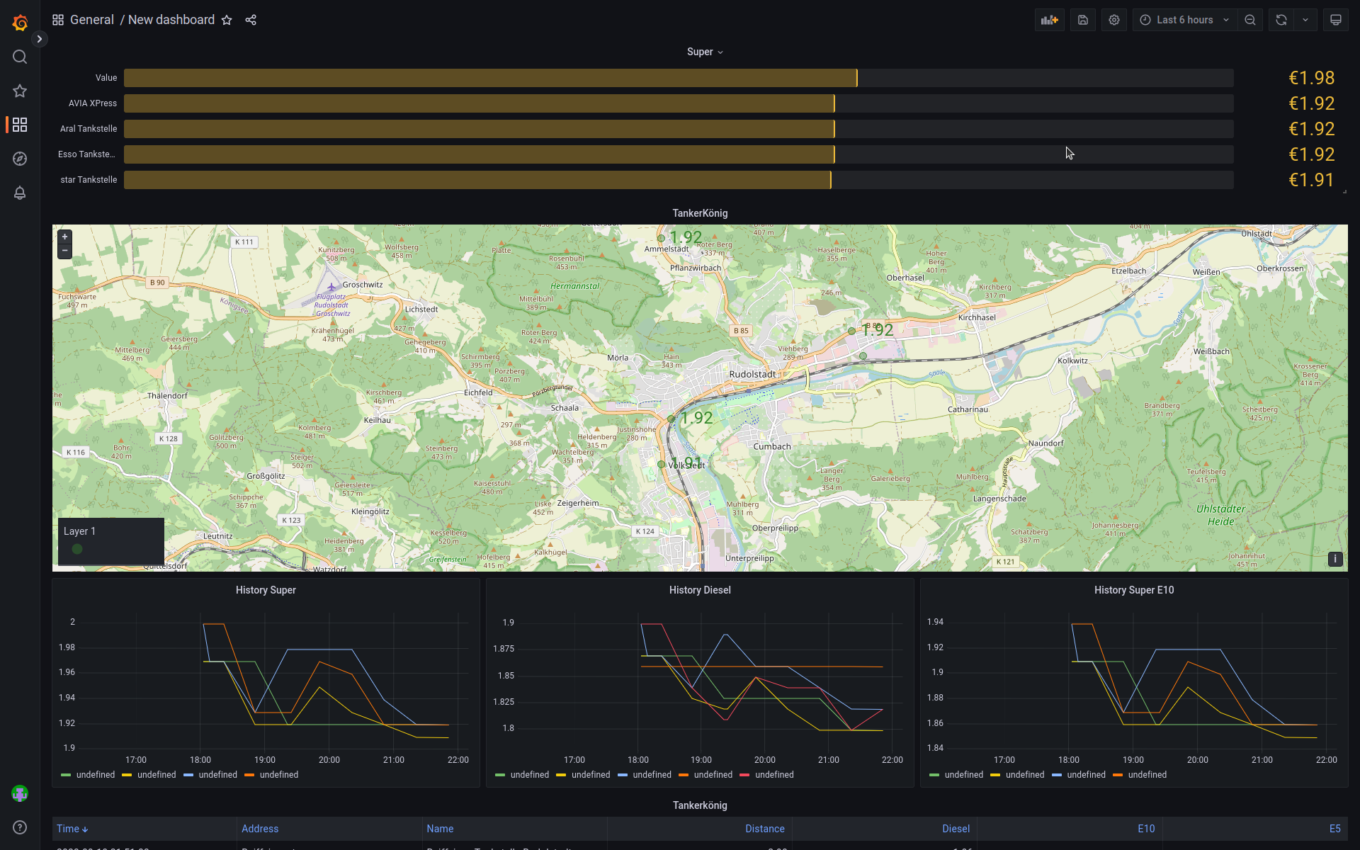Open History Super panel title
This screenshot has width=1360, height=850.
(x=266, y=590)
